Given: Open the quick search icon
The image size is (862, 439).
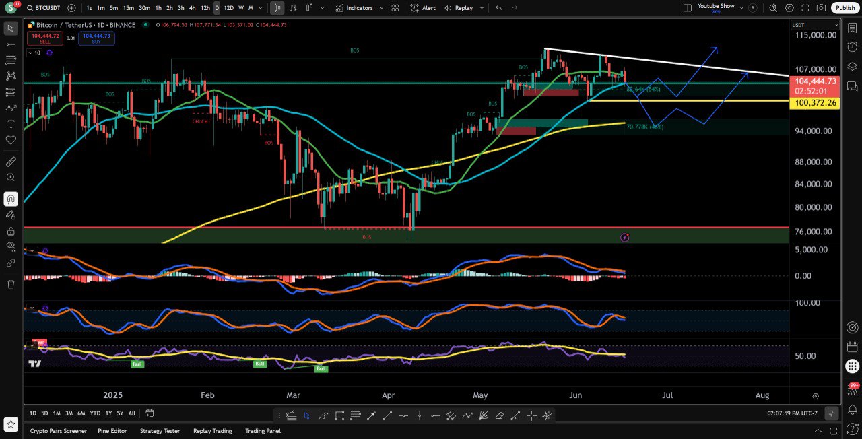Looking at the screenshot, I should tap(773, 8).
